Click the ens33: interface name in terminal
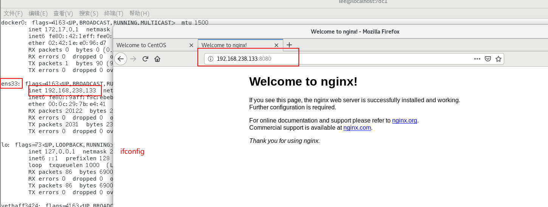The height and width of the screenshot is (207, 548). 11,84
